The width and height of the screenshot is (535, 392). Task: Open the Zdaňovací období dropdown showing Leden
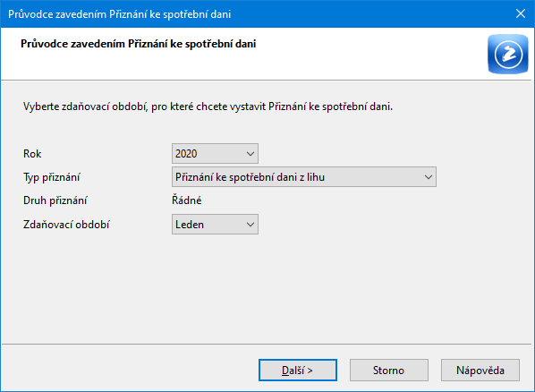[x=215, y=225]
